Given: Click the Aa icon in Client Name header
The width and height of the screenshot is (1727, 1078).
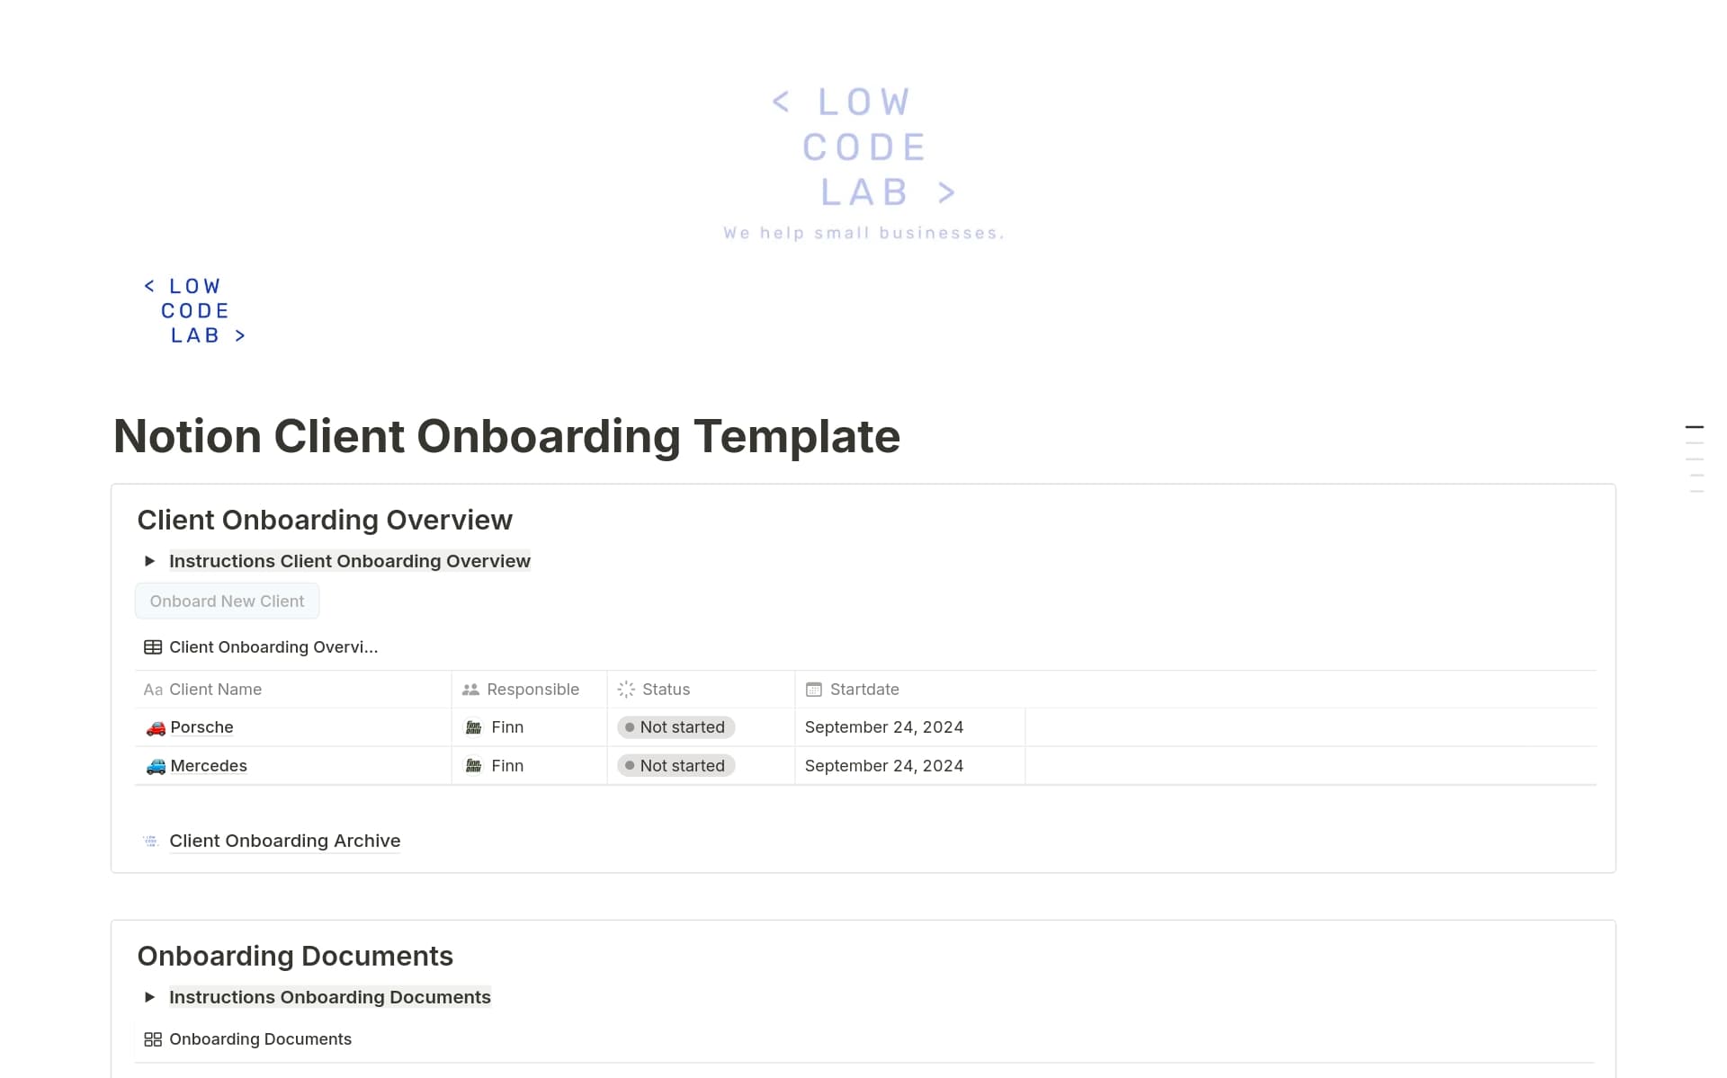Looking at the screenshot, I should coord(152,689).
